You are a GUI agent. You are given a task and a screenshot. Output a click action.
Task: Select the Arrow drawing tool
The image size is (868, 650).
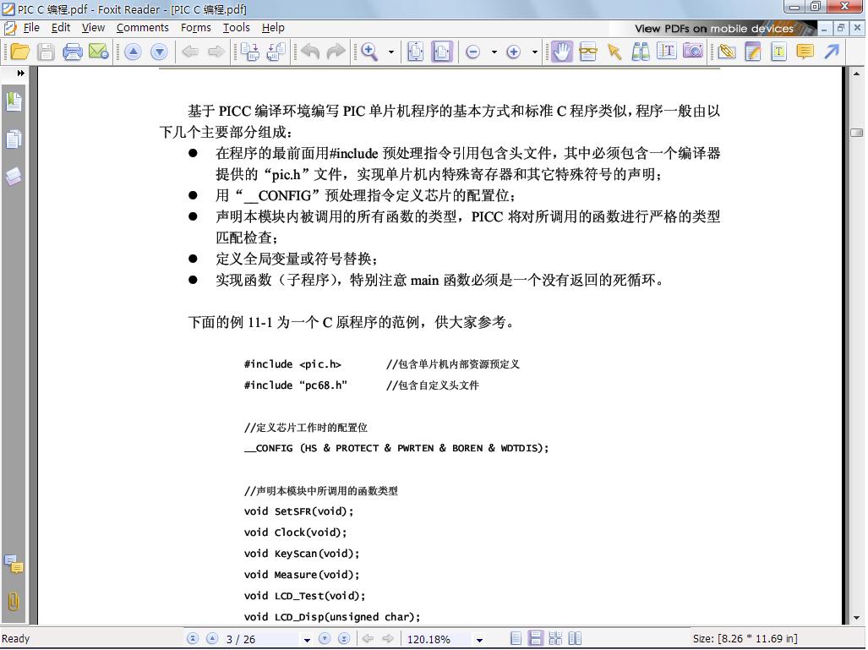click(832, 52)
